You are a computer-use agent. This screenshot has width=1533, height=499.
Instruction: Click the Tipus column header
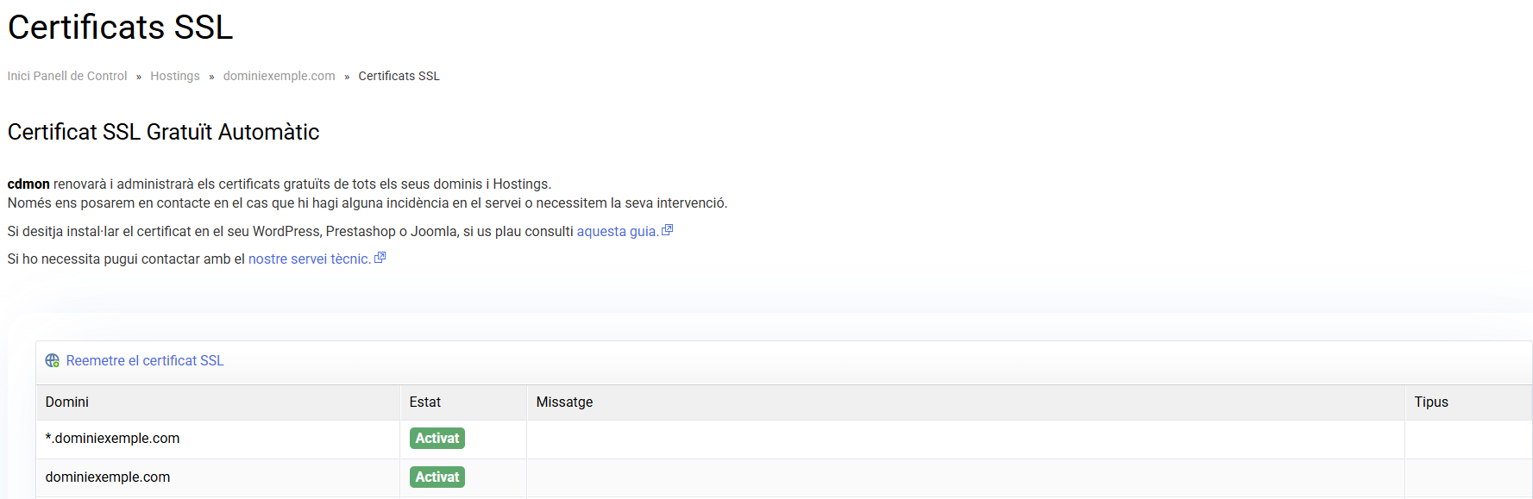coord(1430,402)
